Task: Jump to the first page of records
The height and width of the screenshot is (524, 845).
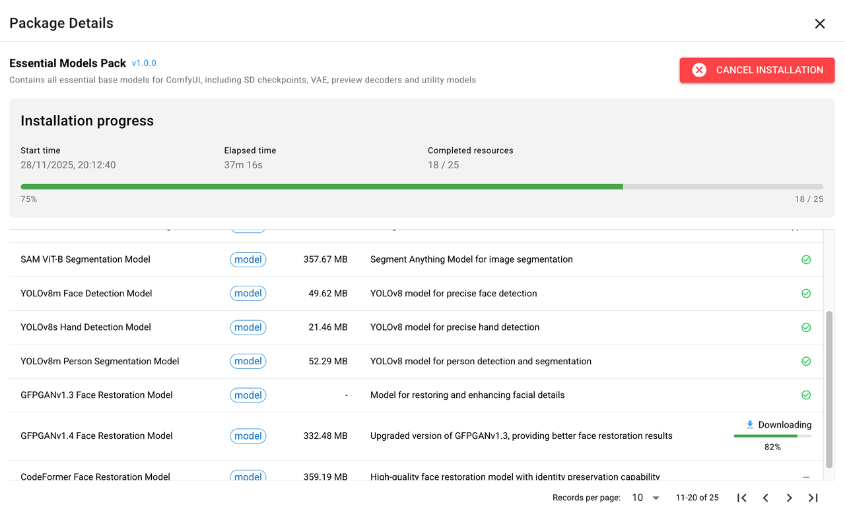Action: point(741,498)
